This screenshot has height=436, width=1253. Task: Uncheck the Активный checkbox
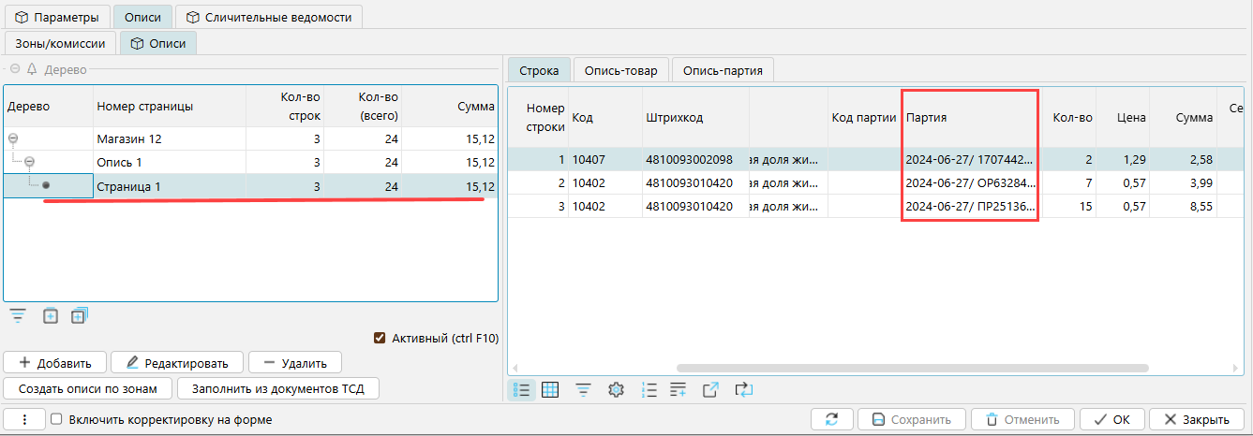click(x=380, y=339)
